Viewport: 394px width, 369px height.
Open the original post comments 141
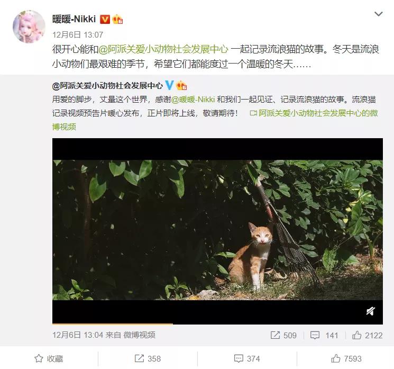[x=324, y=335]
